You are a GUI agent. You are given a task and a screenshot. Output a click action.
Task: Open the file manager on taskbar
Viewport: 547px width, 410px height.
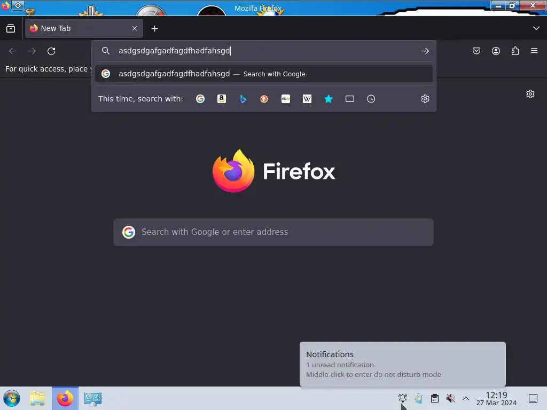(37, 398)
